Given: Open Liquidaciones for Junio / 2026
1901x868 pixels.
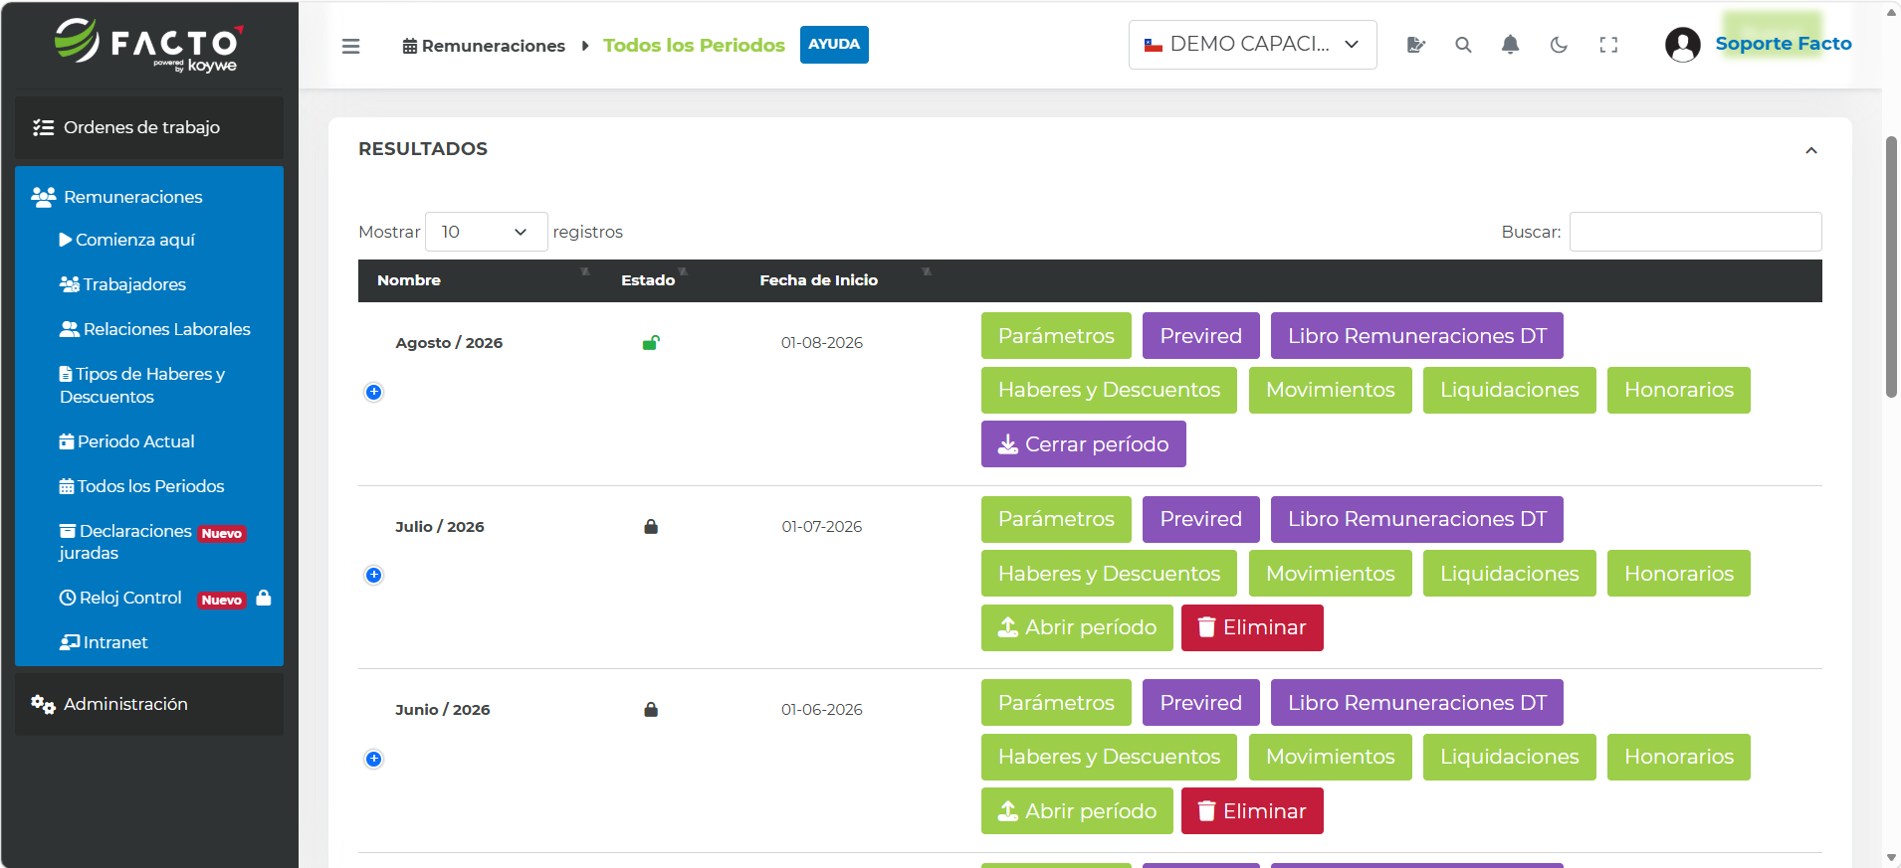Looking at the screenshot, I should click(x=1509, y=757).
